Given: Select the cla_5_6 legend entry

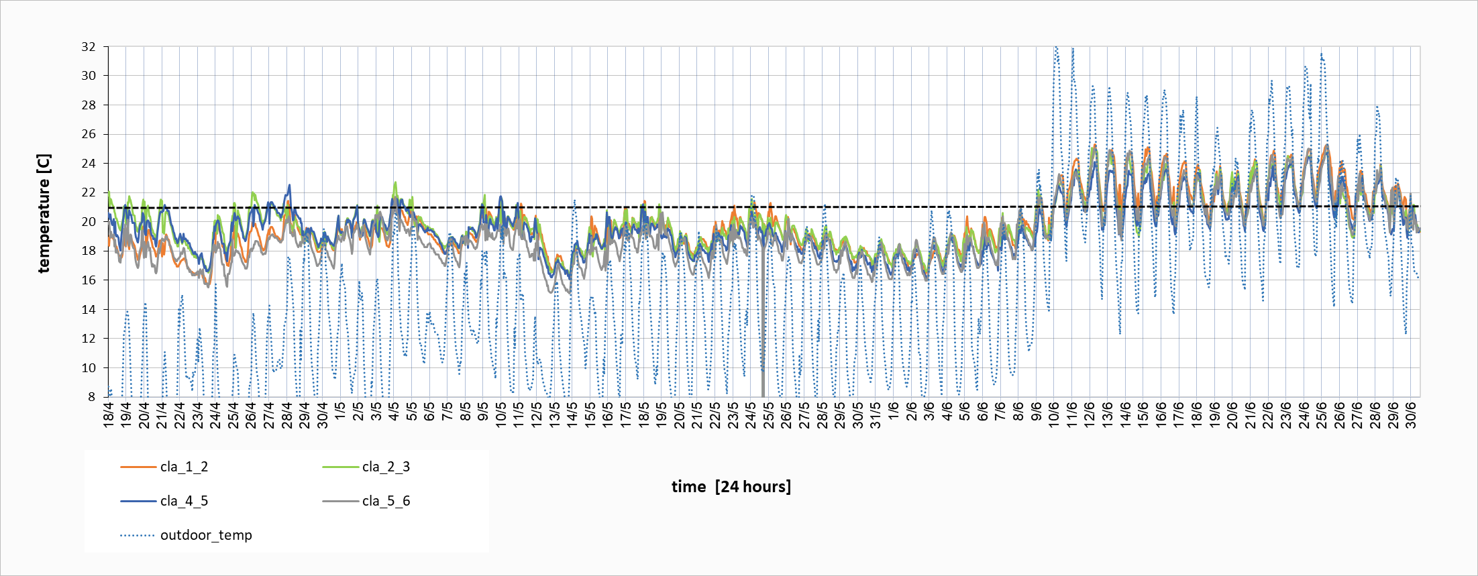Looking at the screenshot, I should tap(386, 501).
